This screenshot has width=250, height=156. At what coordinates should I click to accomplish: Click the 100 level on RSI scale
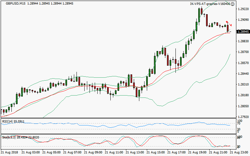click(x=240, y=121)
